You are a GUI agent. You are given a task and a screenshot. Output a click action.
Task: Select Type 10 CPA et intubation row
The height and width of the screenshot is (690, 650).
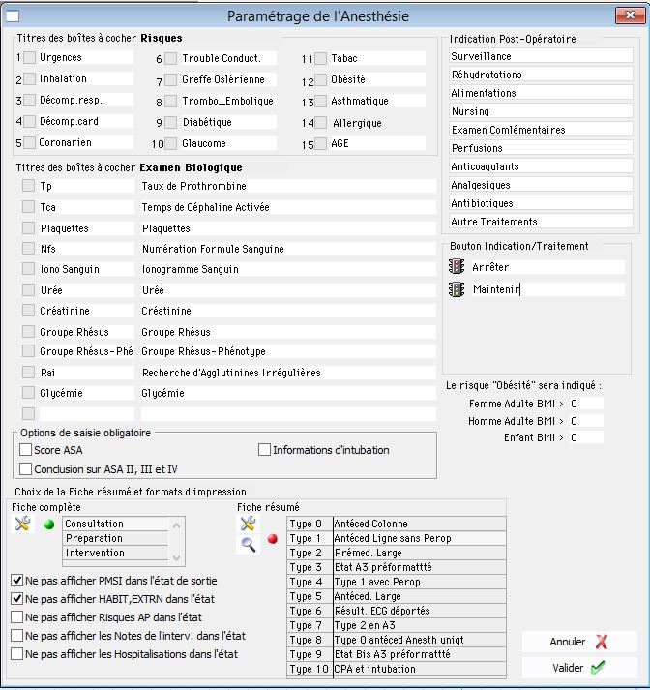(397, 669)
